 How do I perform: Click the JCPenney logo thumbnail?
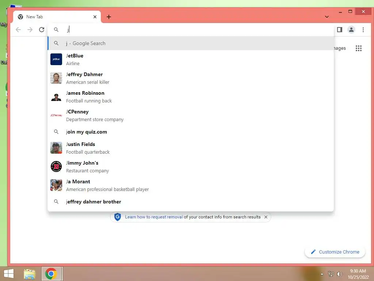pos(56,115)
